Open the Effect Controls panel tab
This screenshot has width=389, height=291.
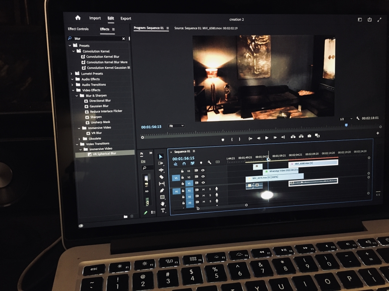coord(78,29)
